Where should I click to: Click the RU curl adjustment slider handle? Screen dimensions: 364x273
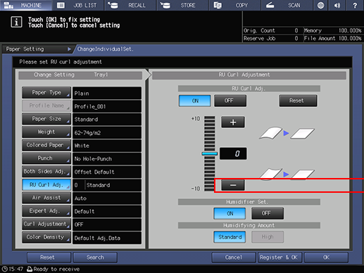[209, 154]
